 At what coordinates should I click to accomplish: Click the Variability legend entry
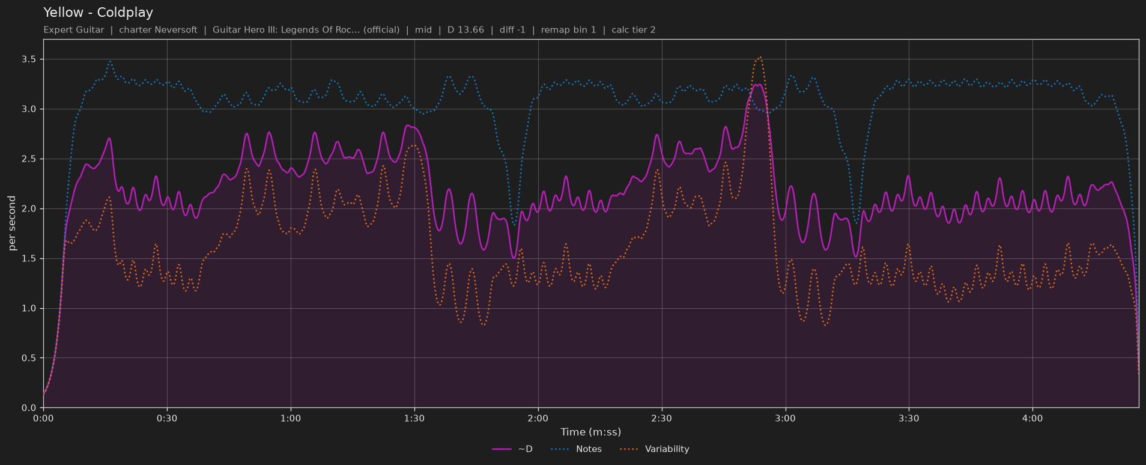[654, 449]
